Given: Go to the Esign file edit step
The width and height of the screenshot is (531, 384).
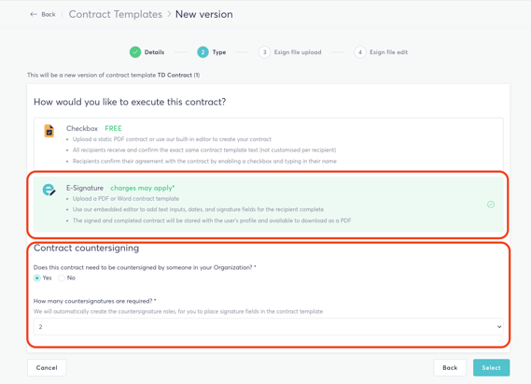Looking at the screenshot, I should (388, 52).
